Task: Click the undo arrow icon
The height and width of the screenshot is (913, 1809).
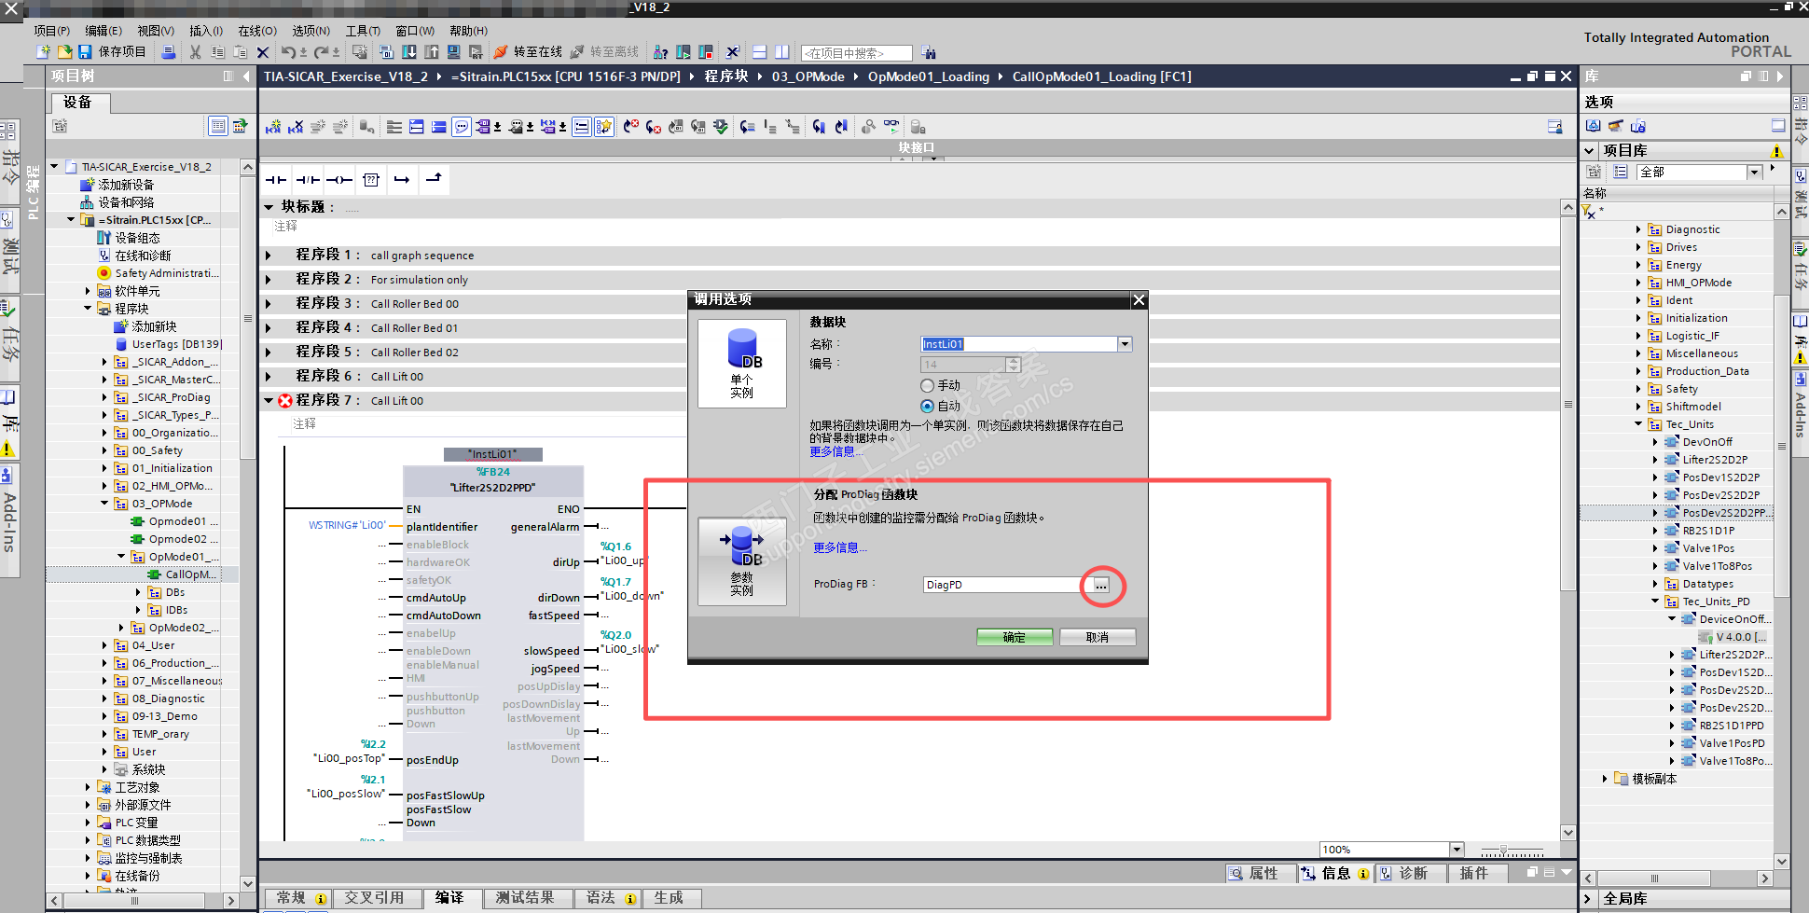Action: (289, 52)
